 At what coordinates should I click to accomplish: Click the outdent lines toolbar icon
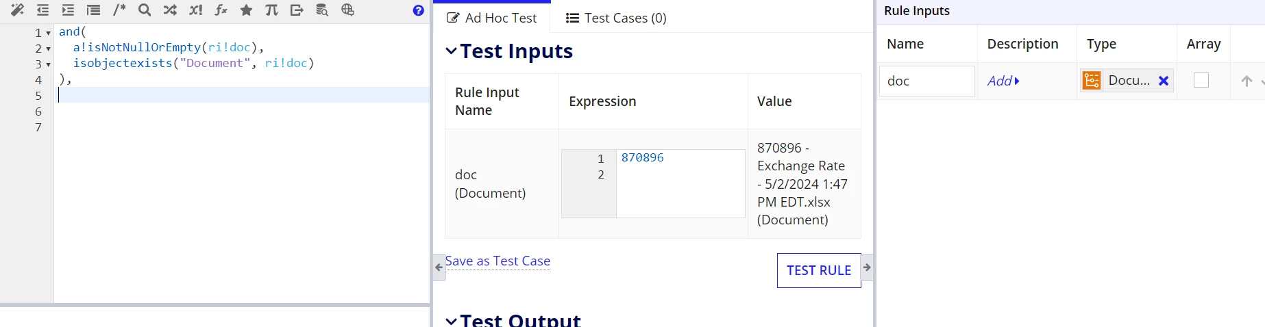(42, 10)
